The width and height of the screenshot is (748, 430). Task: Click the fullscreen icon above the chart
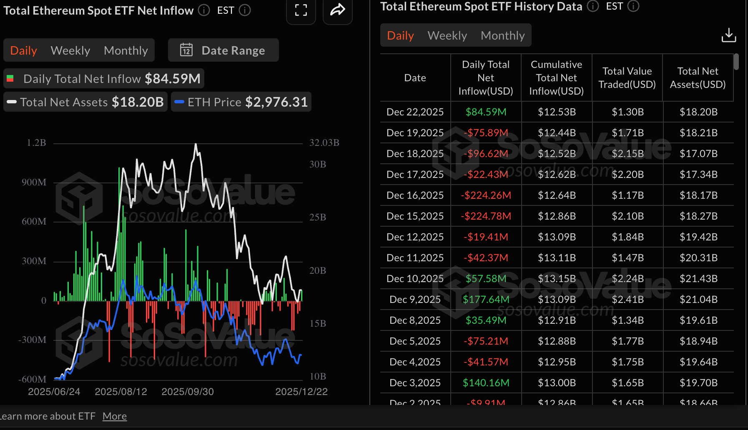click(x=301, y=12)
